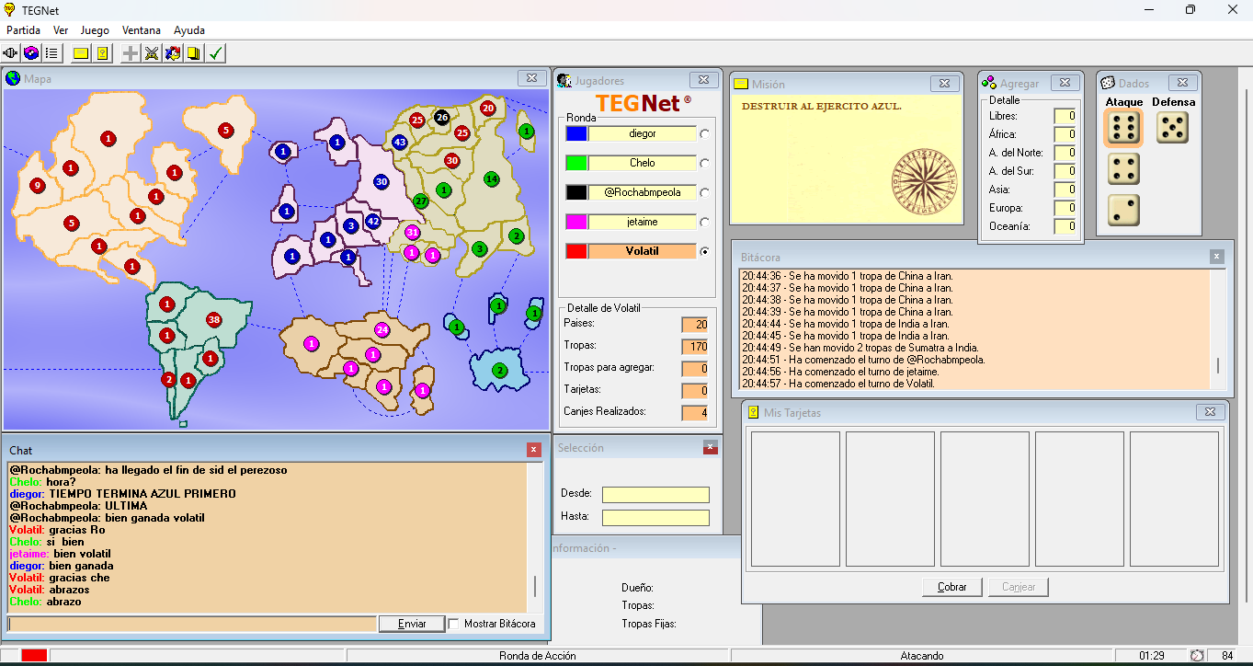Click the chat message input field
The width and height of the screenshot is (1253, 666).
192,624
